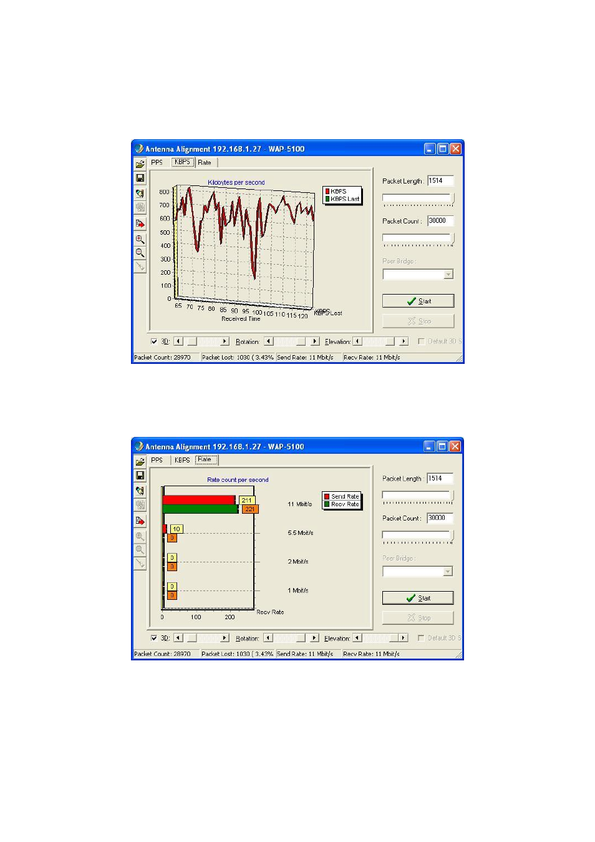Select the active Rate tab in the Rate chart window

[x=205, y=459]
